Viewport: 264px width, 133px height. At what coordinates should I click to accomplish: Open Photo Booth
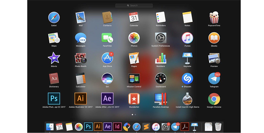tap(80, 58)
